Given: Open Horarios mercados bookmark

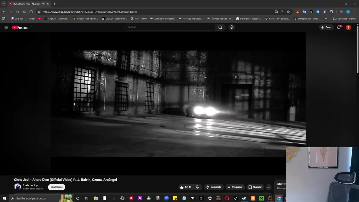Looking at the screenshot, I should click(191, 19).
